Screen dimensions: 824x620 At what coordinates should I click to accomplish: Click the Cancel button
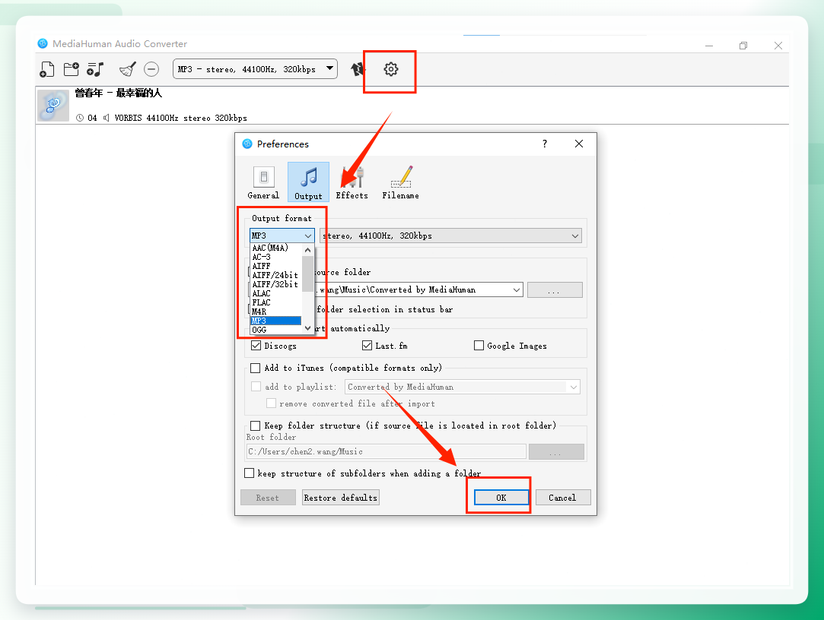pos(563,498)
